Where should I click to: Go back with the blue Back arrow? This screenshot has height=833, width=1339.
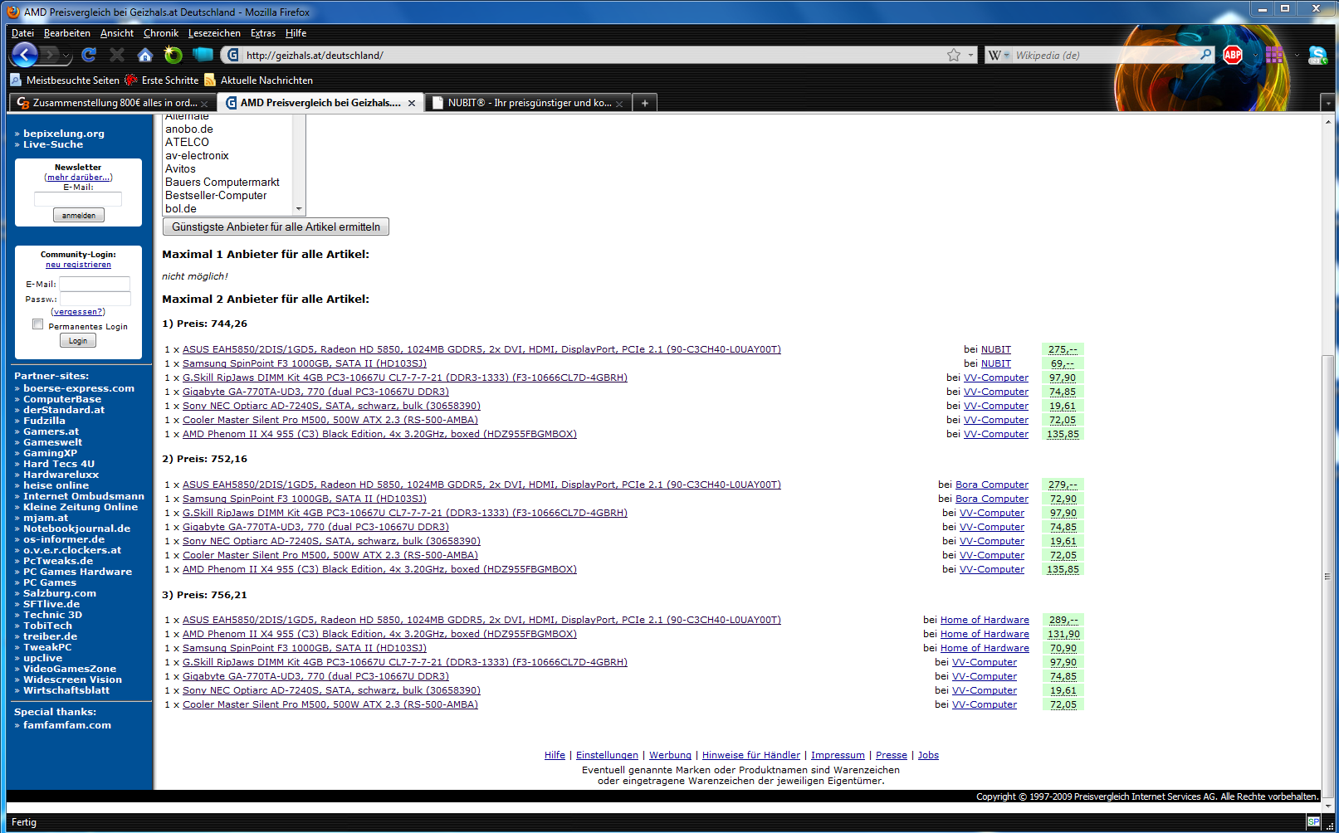25,55
